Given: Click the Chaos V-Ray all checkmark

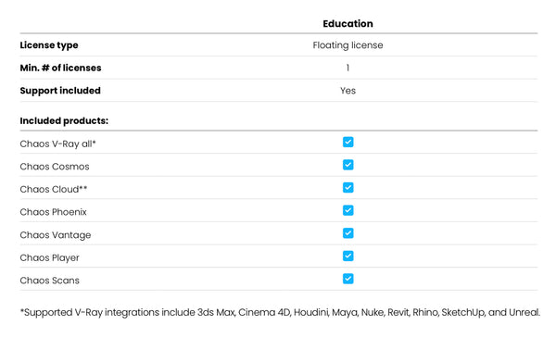Looking at the screenshot, I should click(x=347, y=142).
